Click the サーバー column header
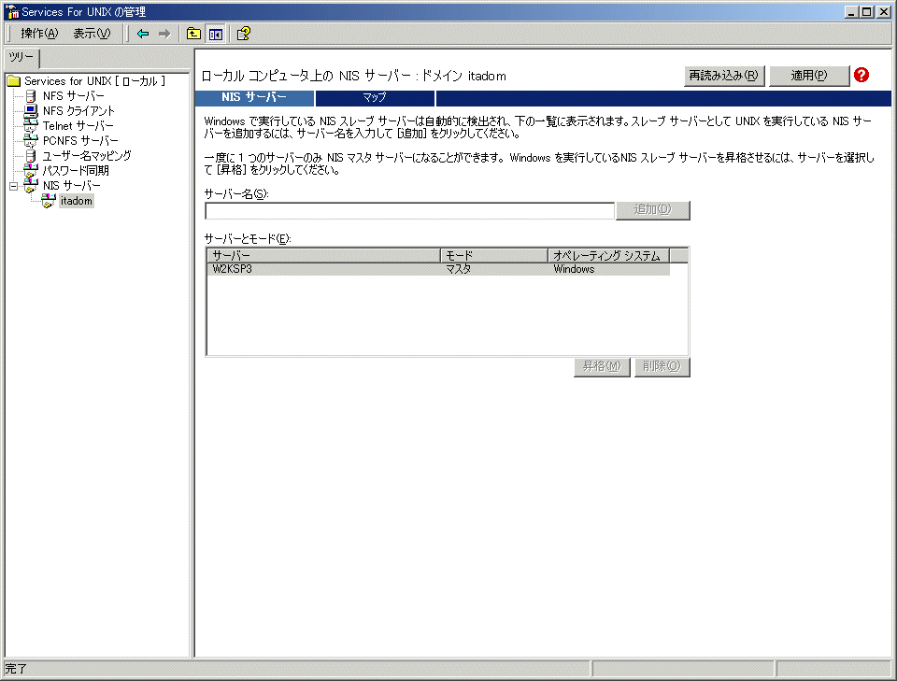 [x=323, y=255]
